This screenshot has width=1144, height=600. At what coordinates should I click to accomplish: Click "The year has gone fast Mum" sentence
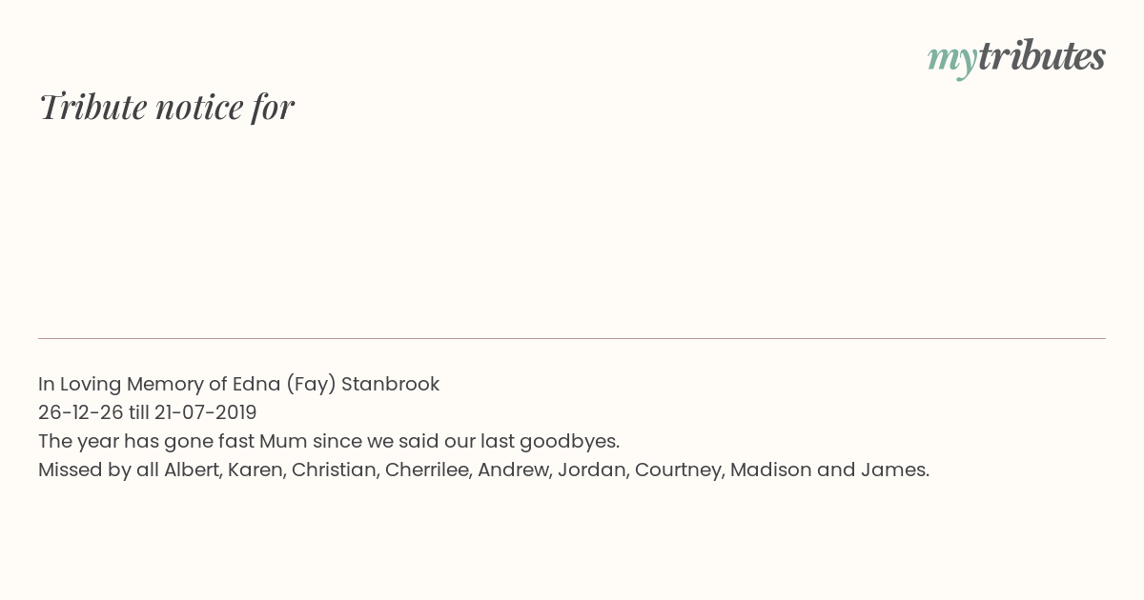point(329,441)
